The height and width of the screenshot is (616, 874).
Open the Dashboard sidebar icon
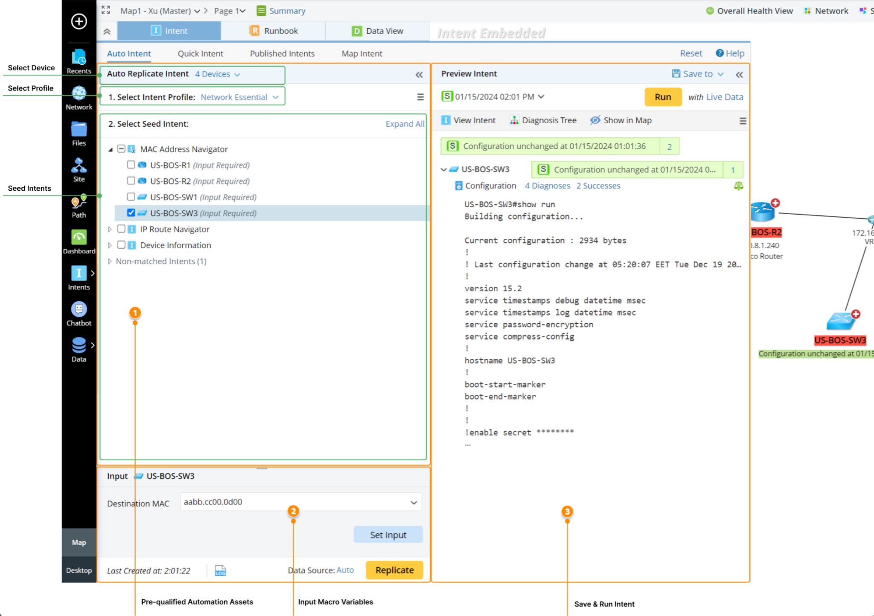79,238
